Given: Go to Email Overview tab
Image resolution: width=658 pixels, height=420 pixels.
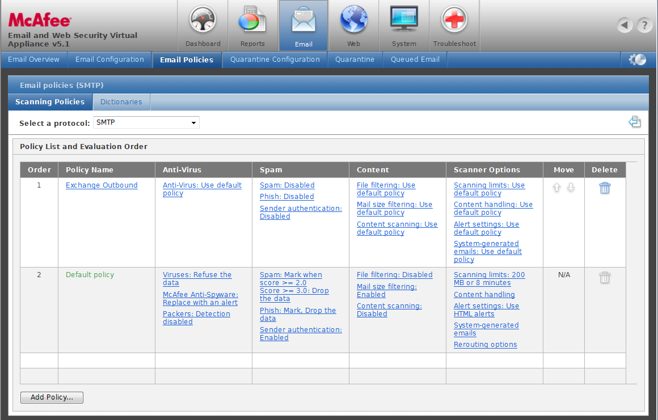Looking at the screenshot, I should [33, 60].
